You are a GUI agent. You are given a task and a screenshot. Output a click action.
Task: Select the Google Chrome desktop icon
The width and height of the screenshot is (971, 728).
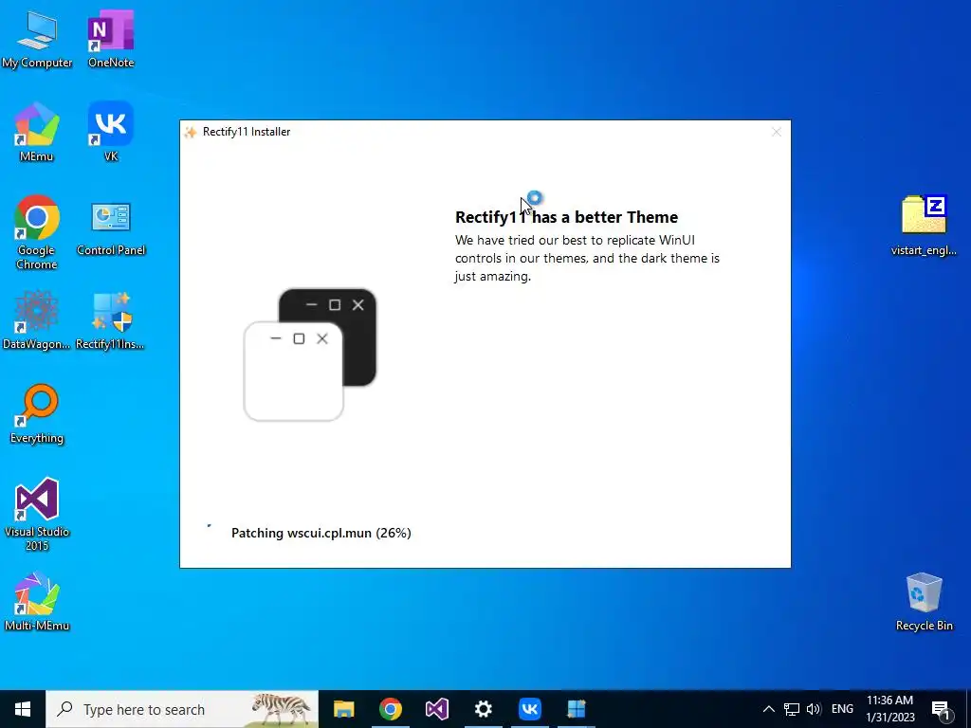(x=37, y=233)
